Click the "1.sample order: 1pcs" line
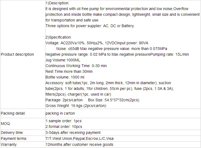 coord(63,121)
